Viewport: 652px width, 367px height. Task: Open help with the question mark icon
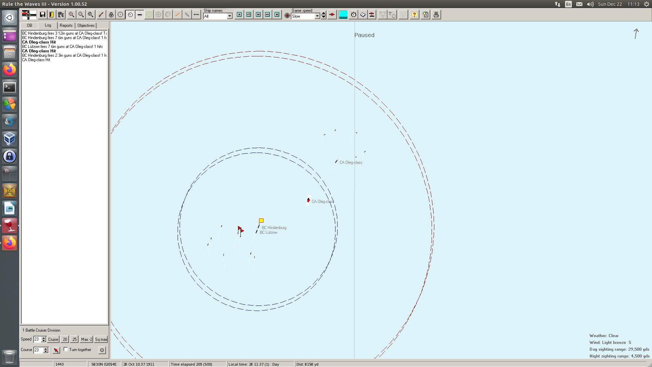click(414, 15)
